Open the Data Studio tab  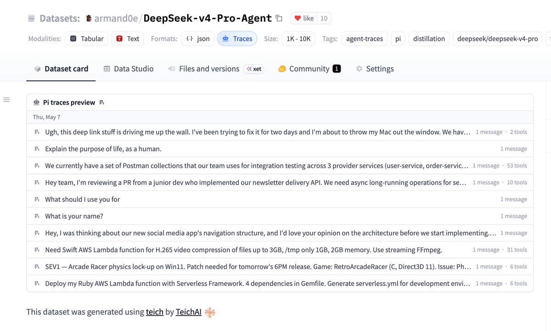(129, 69)
